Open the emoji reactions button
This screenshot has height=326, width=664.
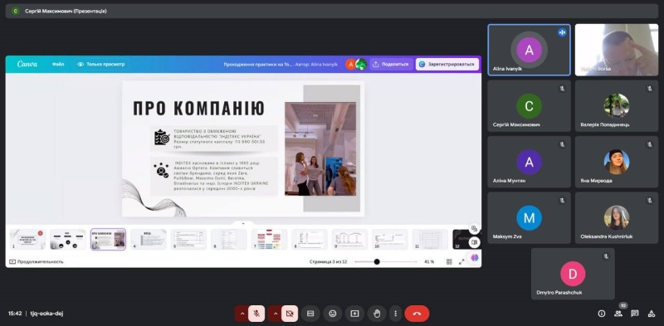333,314
